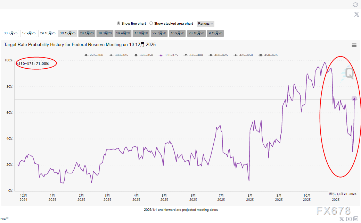The image size is (361, 223).
Task: Open the YouTube icon in footer
Action: 348,219
